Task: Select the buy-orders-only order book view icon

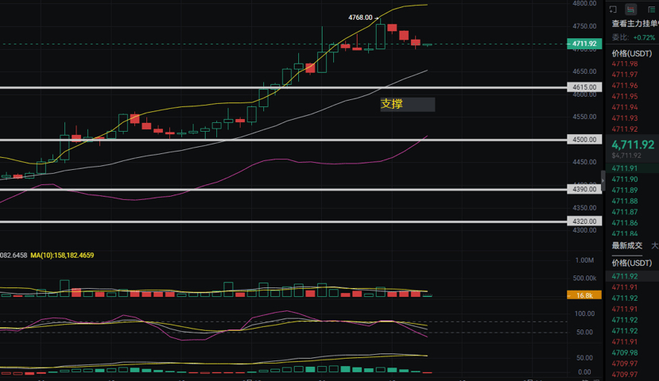Action: click(652, 10)
